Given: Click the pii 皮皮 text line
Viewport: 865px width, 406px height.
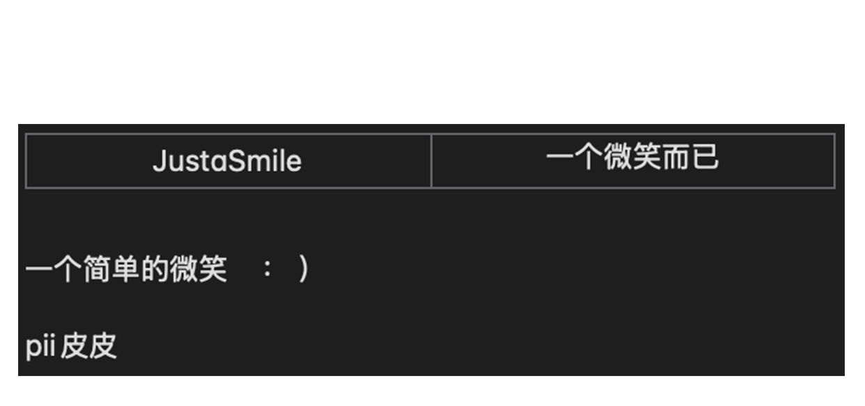Looking at the screenshot, I should click(70, 346).
